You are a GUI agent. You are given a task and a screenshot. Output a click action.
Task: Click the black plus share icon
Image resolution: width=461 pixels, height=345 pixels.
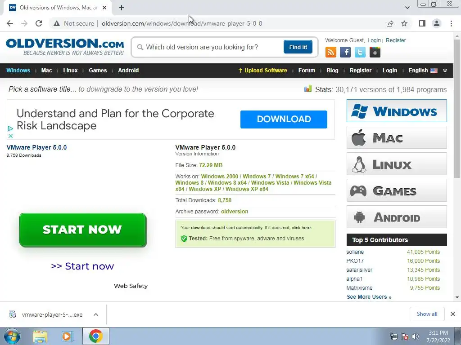click(375, 53)
